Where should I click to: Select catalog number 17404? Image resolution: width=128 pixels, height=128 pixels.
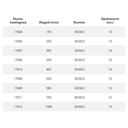pyautogui.click(x=18, y=32)
